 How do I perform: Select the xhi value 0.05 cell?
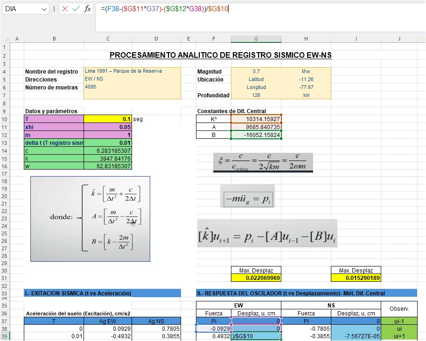(x=108, y=127)
